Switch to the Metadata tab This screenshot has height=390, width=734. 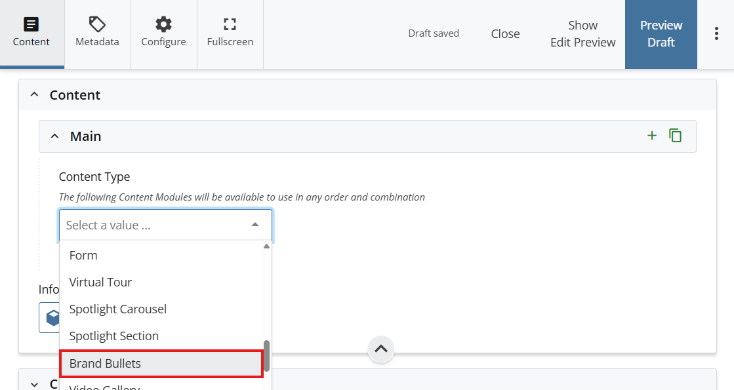click(x=97, y=33)
